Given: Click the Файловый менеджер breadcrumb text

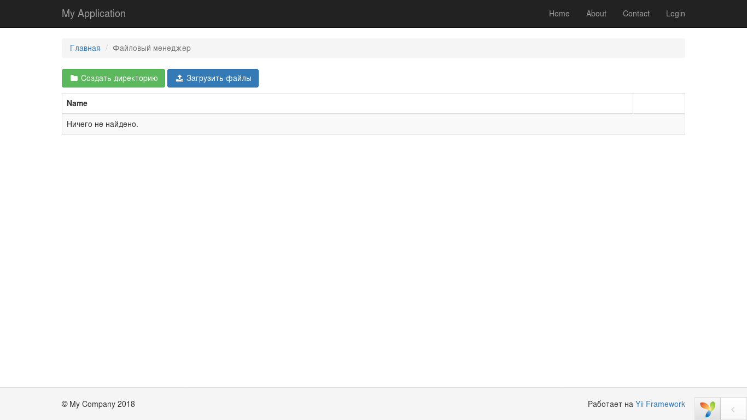Looking at the screenshot, I should click(151, 48).
